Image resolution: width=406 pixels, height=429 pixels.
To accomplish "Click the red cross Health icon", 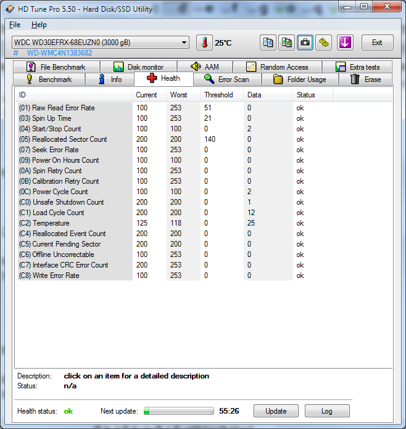I will point(152,78).
